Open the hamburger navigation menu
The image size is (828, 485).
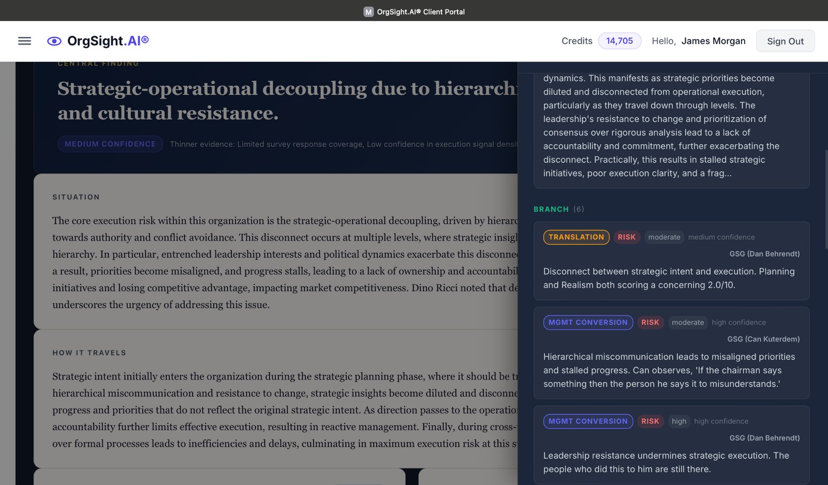24,41
